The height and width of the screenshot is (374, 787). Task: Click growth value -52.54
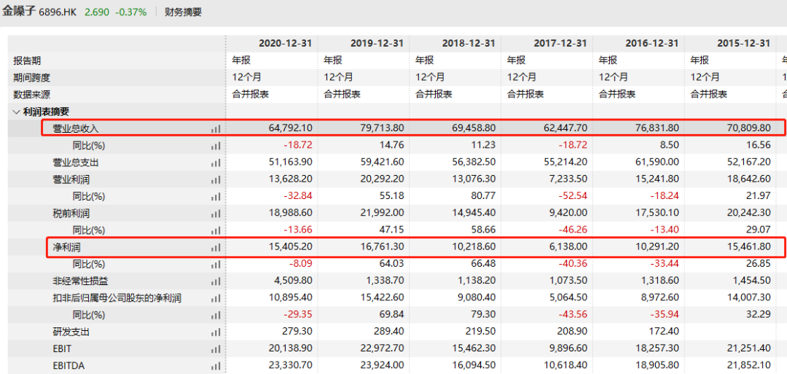click(574, 196)
